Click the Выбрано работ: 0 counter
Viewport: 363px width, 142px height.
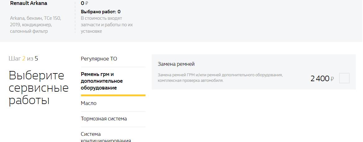(x=101, y=12)
